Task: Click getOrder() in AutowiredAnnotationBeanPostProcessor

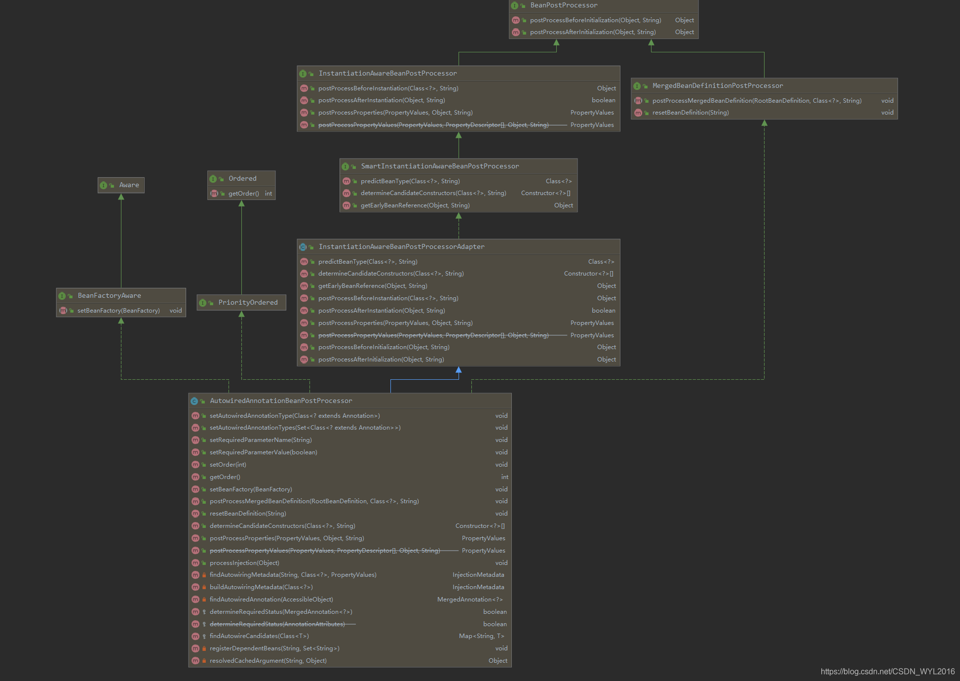Action: (225, 477)
